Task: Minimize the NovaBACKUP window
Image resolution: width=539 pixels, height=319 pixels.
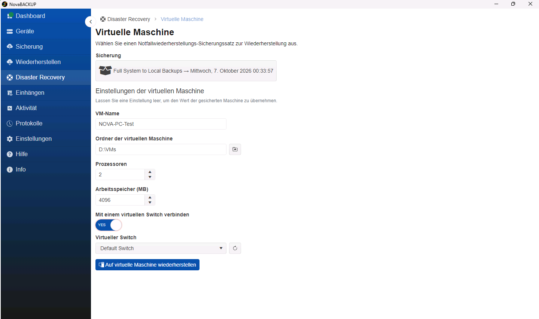Action: 496,4
